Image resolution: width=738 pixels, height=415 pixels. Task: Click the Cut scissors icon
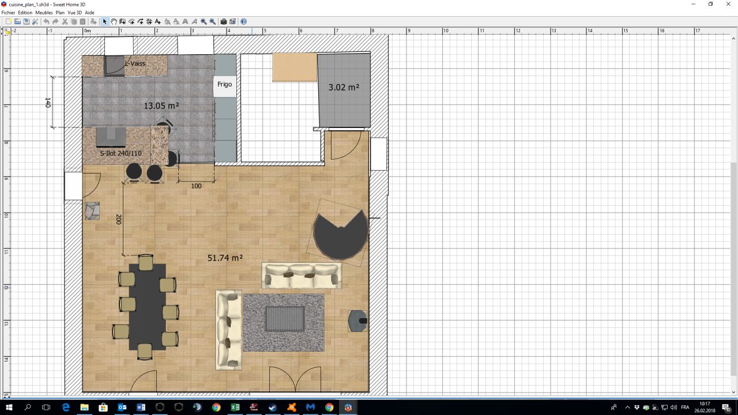pyautogui.click(x=65, y=21)
